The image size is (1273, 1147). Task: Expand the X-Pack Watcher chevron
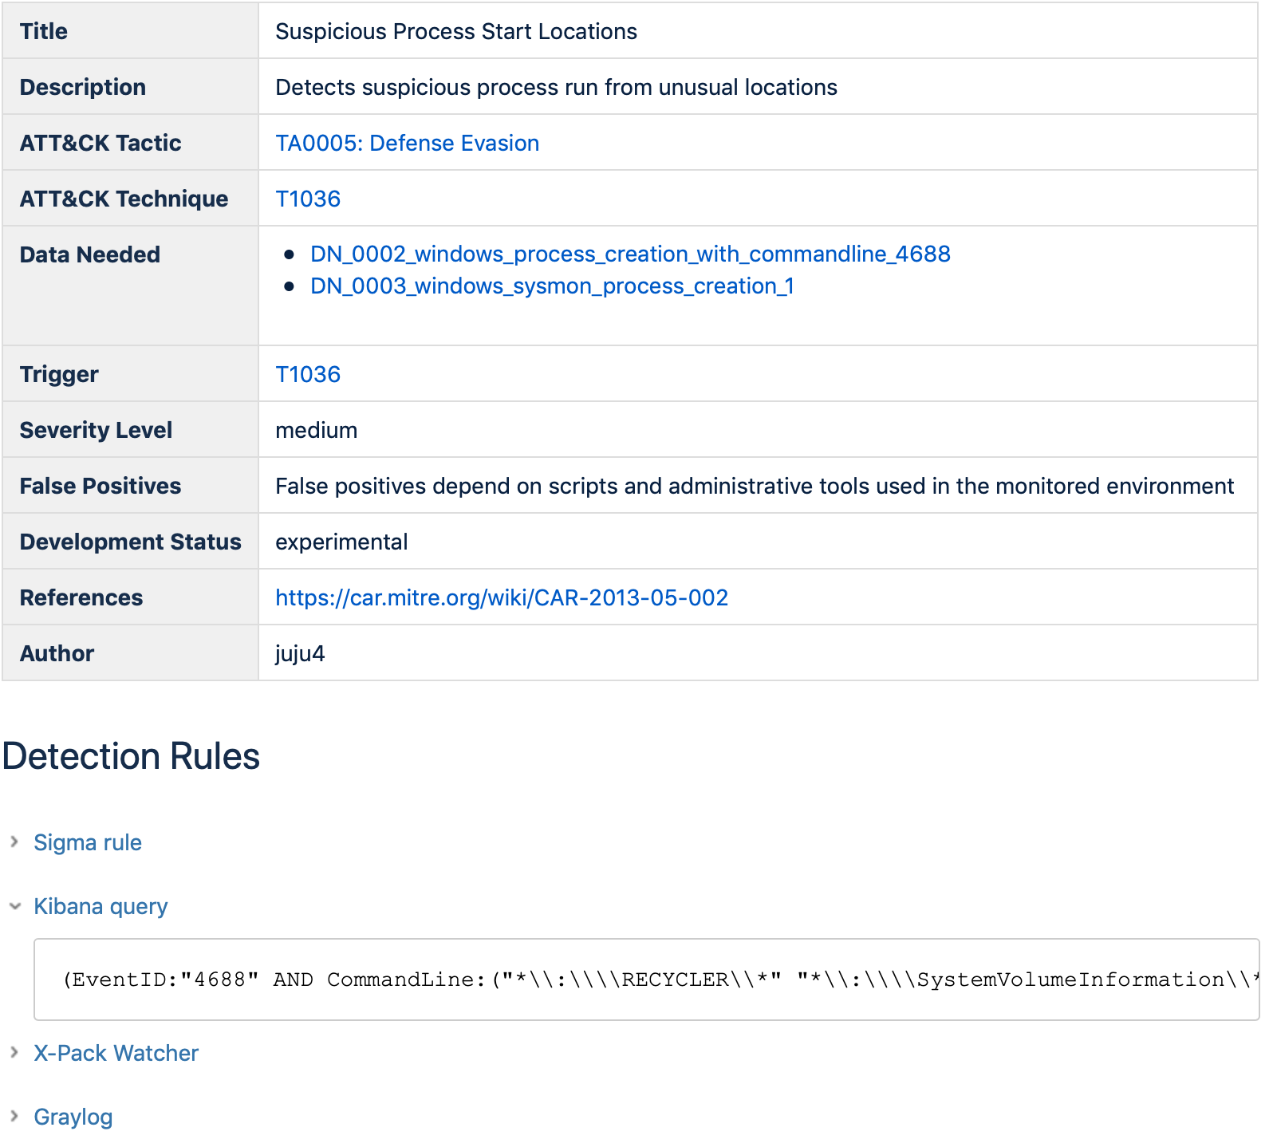click(x=14, y=1053)
